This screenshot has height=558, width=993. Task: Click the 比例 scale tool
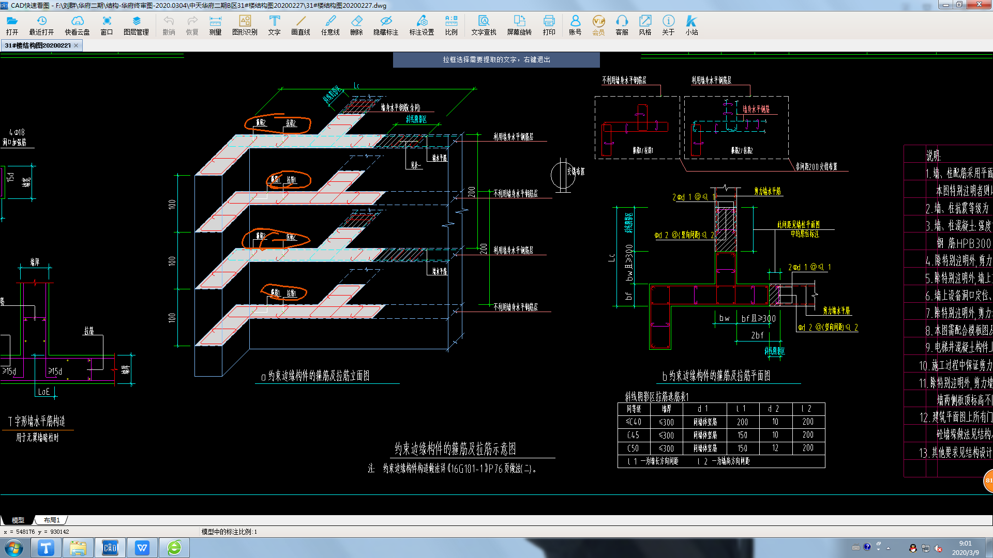(x=451, y=25)
